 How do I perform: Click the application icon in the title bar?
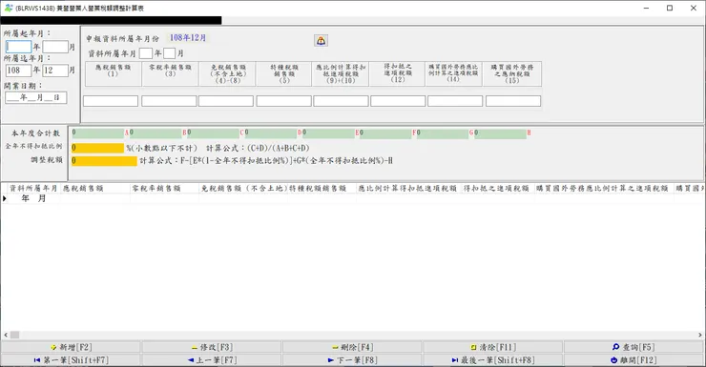pyautogui.click(x=8, y=8)
